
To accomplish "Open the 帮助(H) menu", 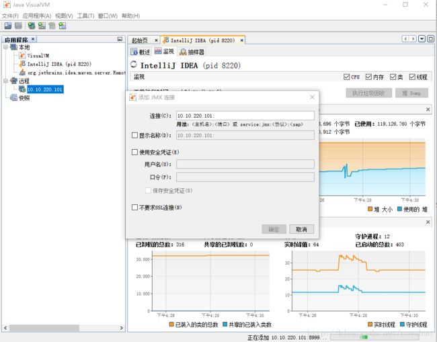I will pyautogui.click(x=130, y=15).
